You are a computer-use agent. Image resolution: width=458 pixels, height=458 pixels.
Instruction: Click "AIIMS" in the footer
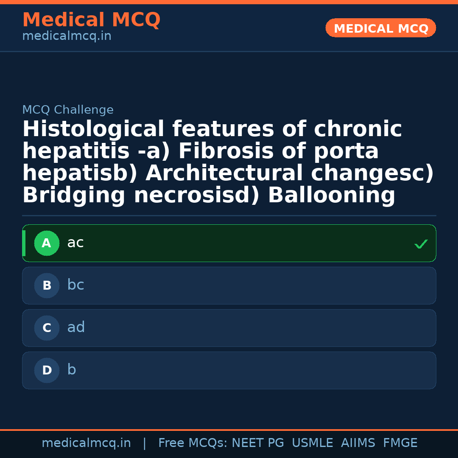coord(358,443)
